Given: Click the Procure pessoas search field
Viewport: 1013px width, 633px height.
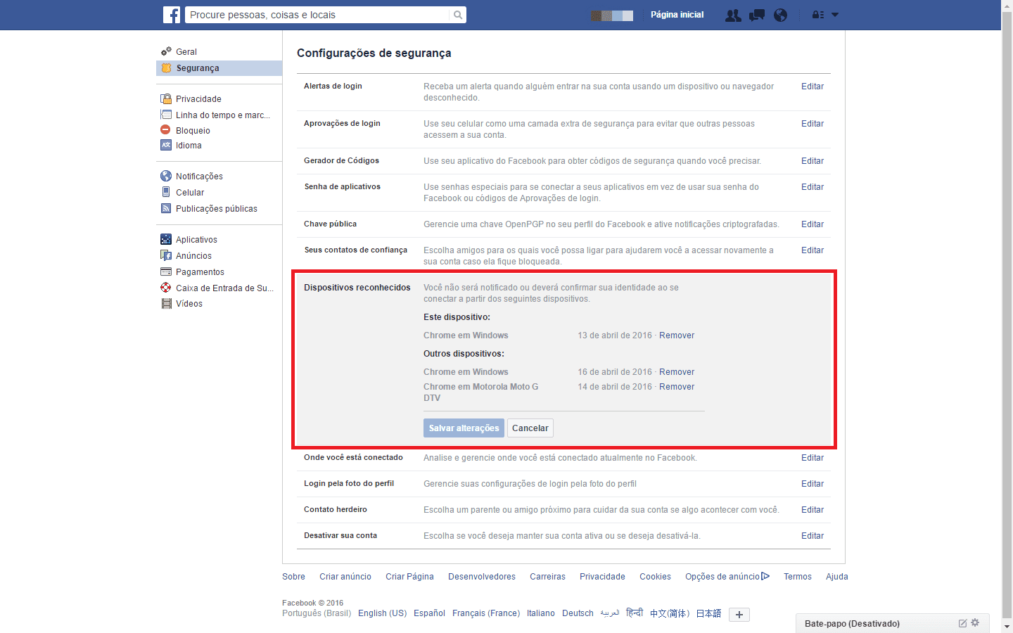Looking at the screenshot, I should pyautogui.click(x=318, y=15).
